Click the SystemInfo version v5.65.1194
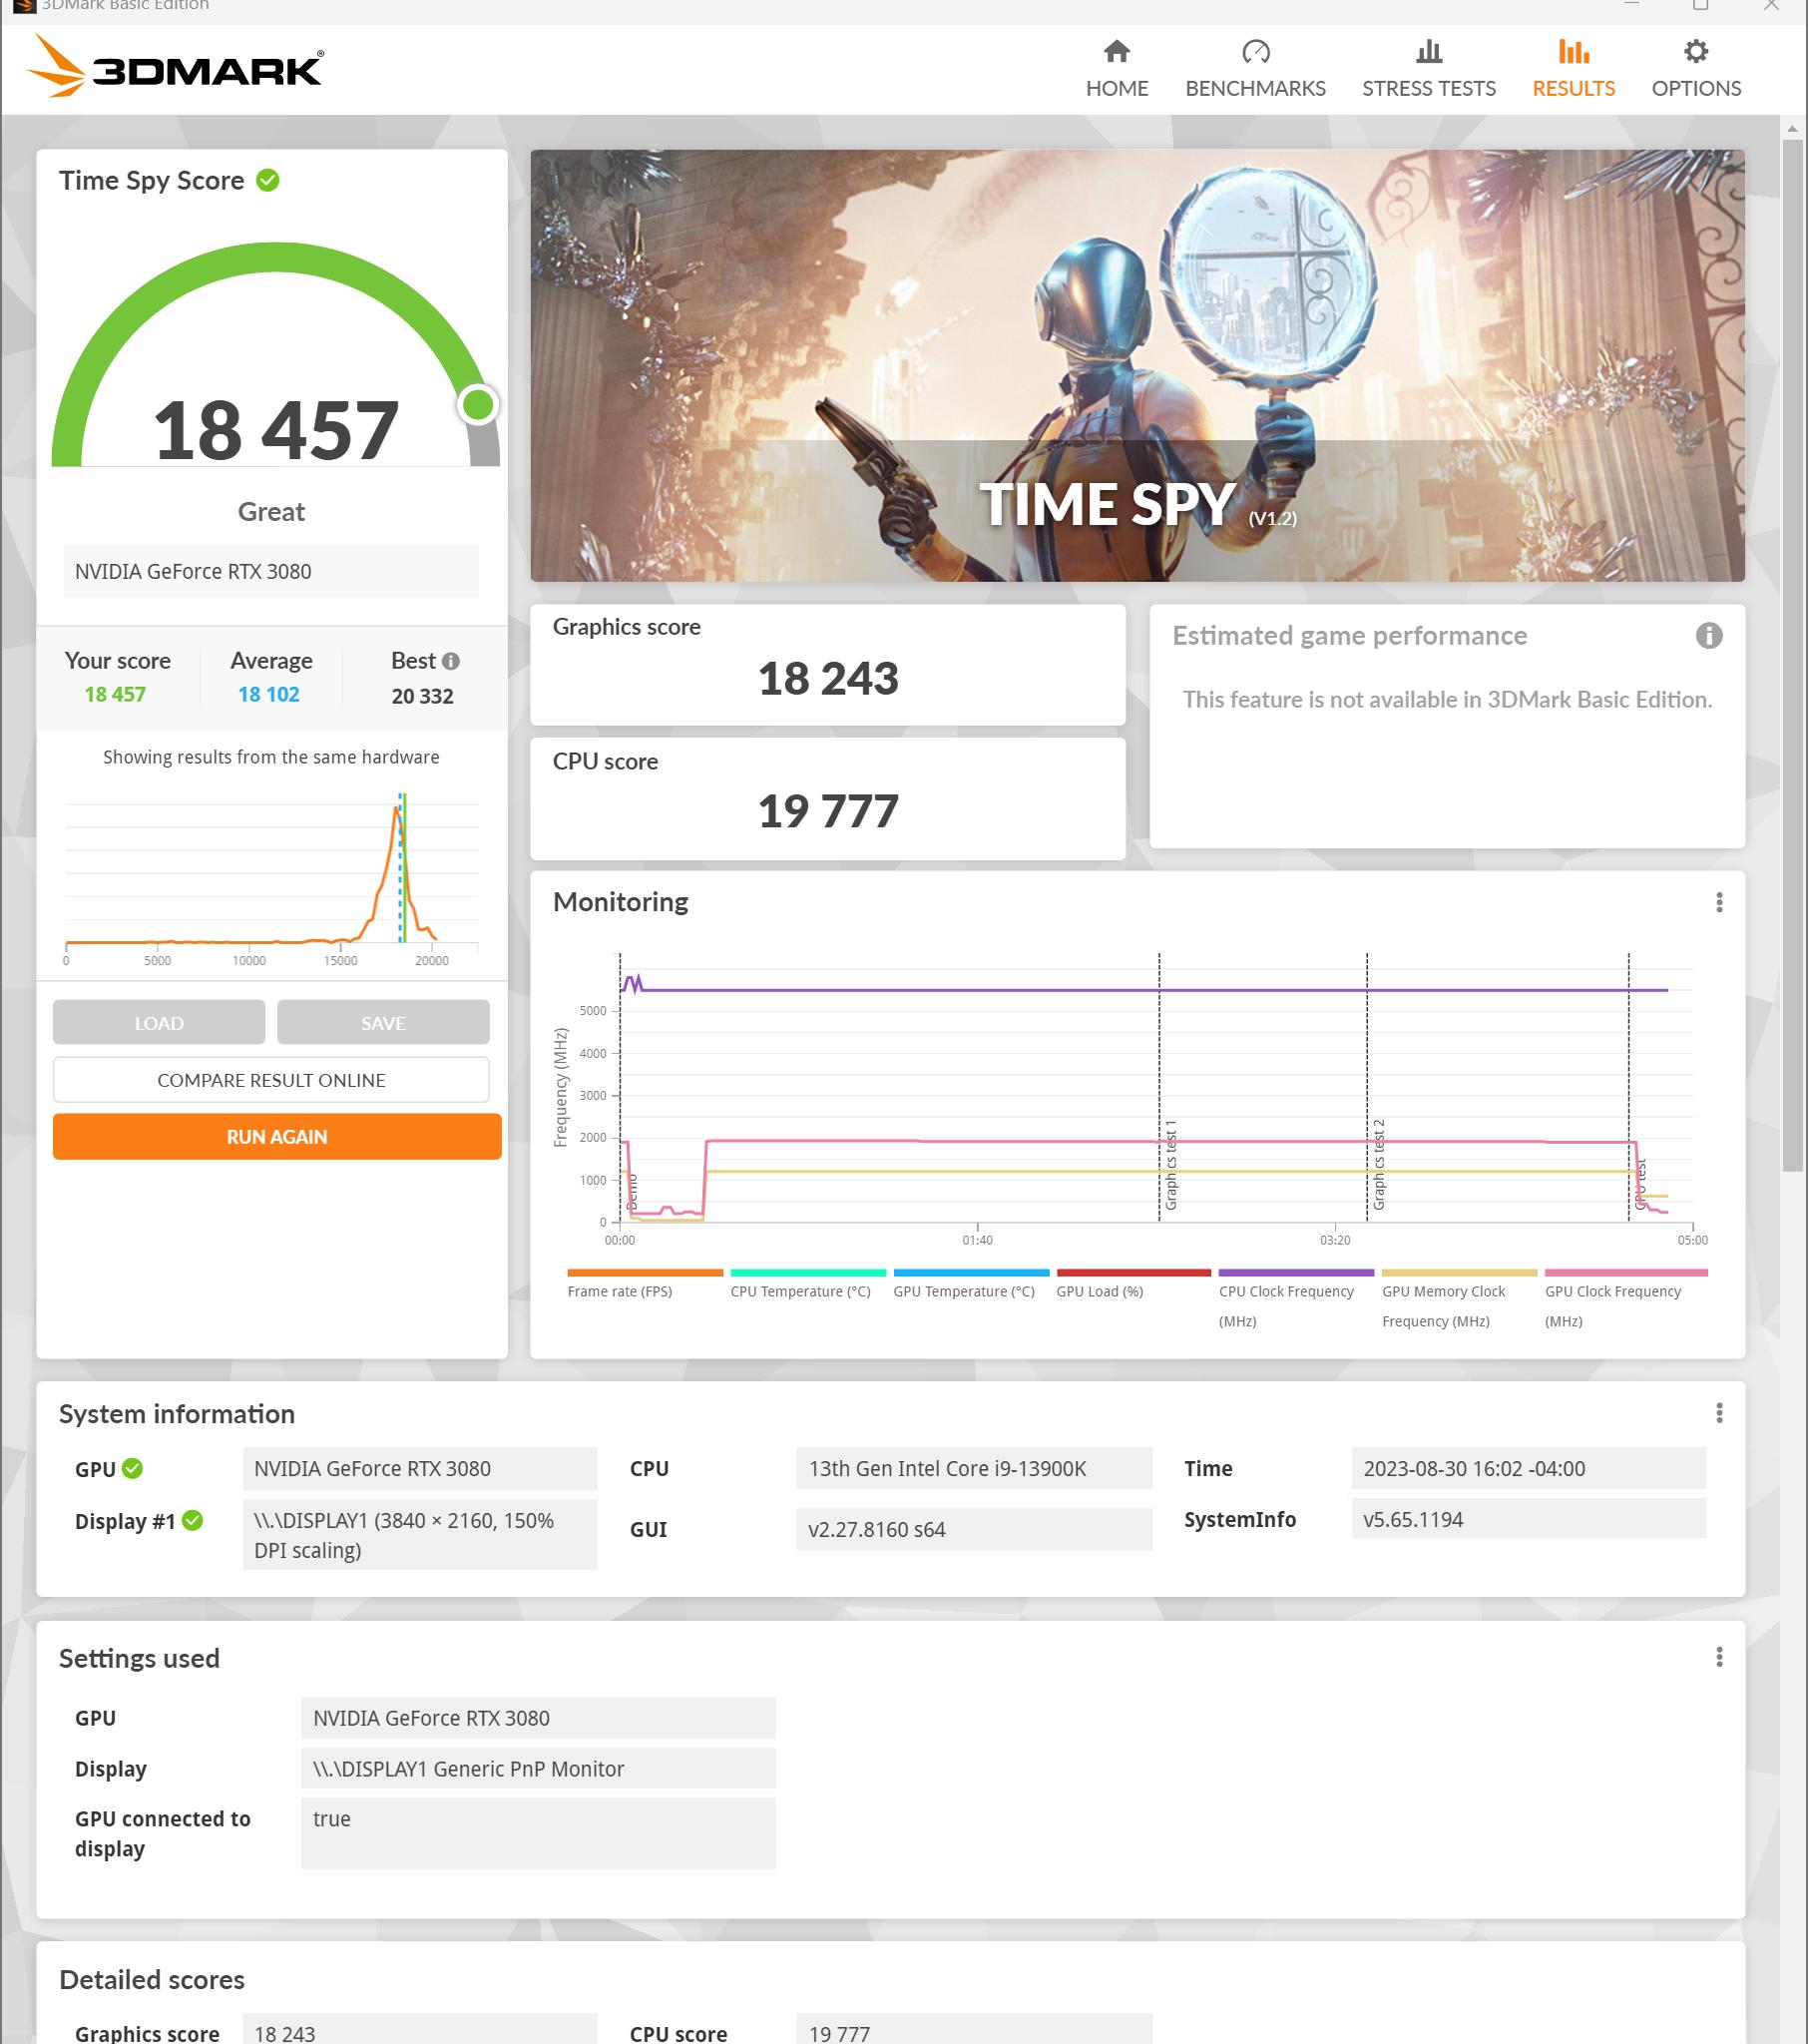Image resolution: width=1808 pixels, height=2044 pixels. click(x=1528, y=1519)
